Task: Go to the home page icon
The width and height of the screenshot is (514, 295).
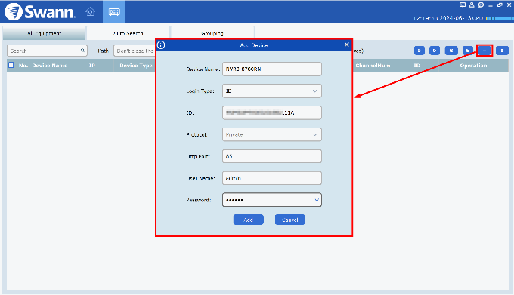Action: (x=90, y=12)
